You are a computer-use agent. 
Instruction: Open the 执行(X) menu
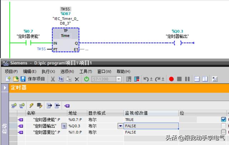pos(48,71)
